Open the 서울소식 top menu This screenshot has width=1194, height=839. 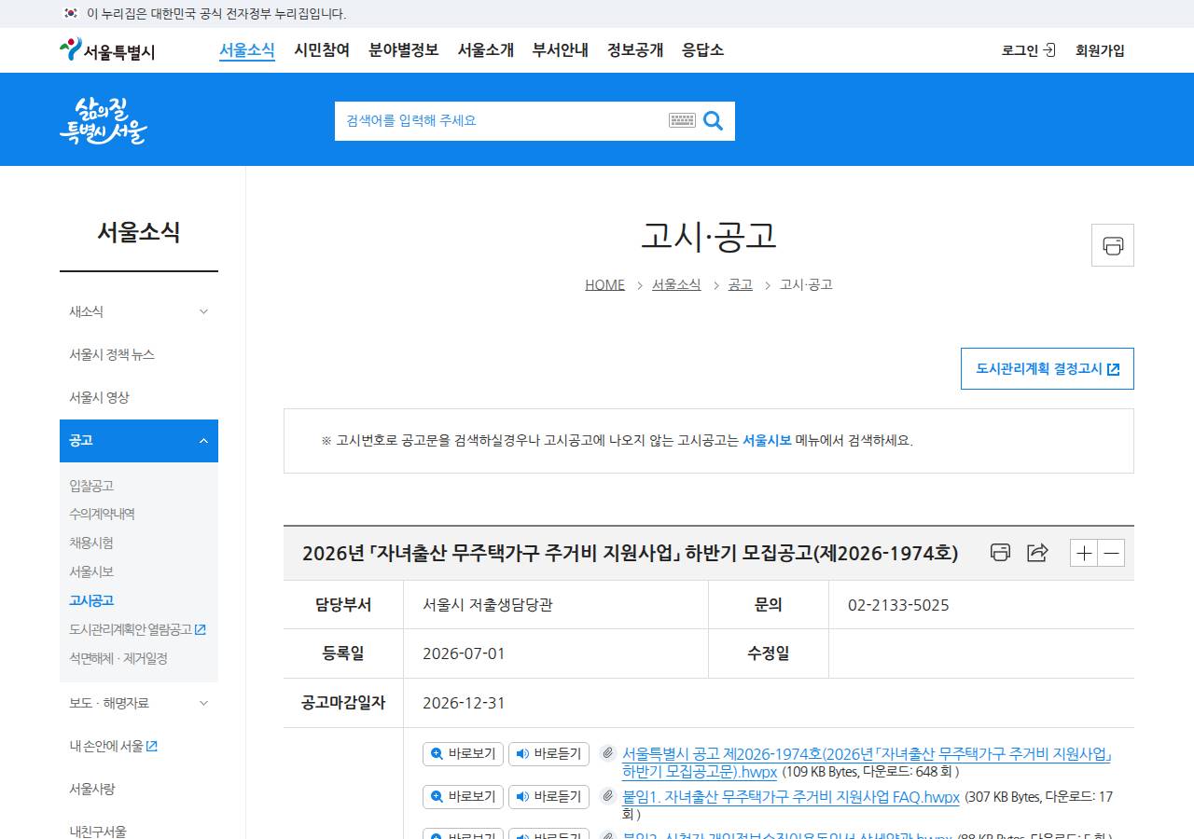click(247, 50)
